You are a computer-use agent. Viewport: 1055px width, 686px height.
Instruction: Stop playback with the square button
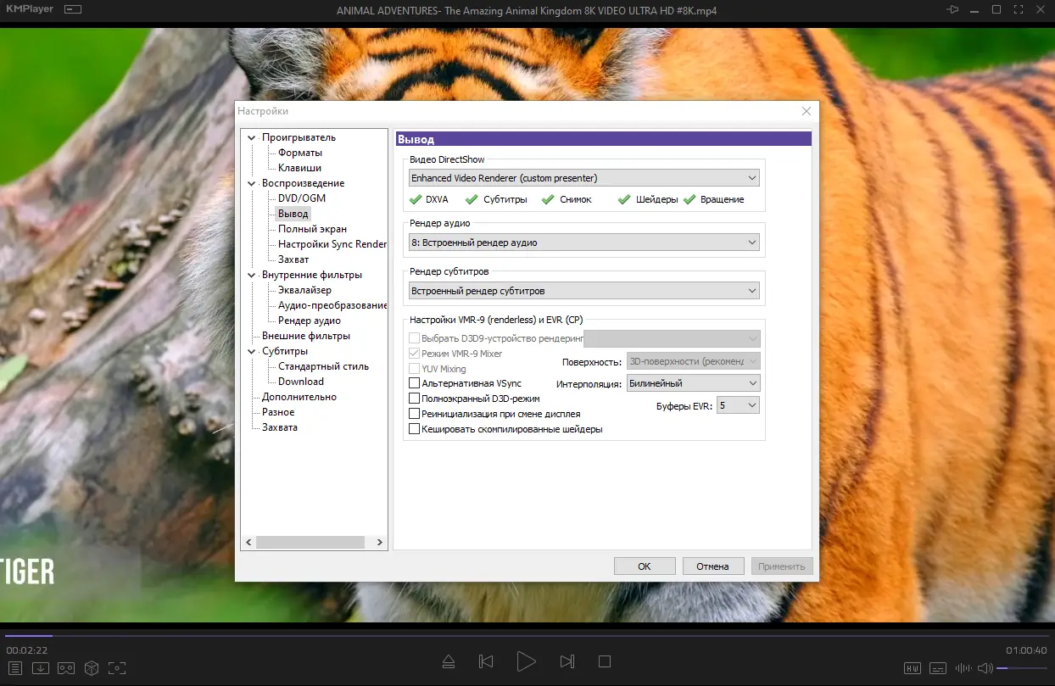point(605,661)
